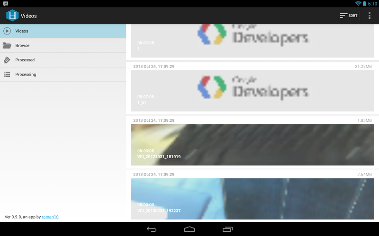Tap the Android recent apps button
This screenshot has height=236, width=379.
[227, 229]
